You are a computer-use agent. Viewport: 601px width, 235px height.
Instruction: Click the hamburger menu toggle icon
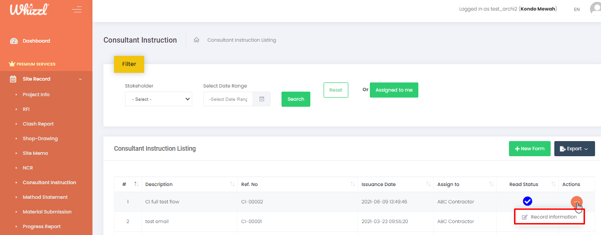77,10
